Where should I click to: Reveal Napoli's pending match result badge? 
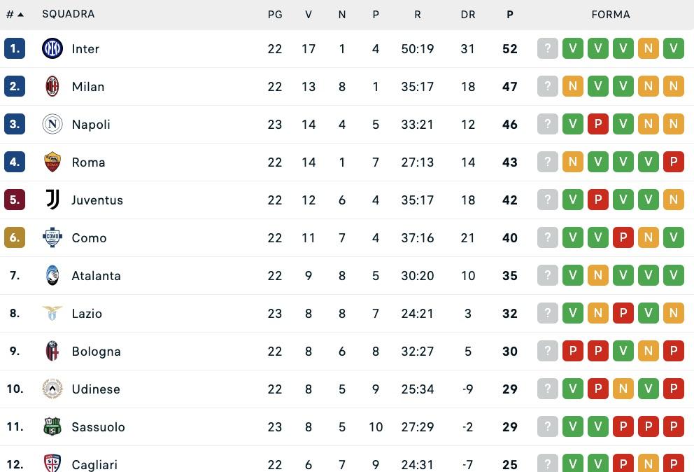pos(548,124)
